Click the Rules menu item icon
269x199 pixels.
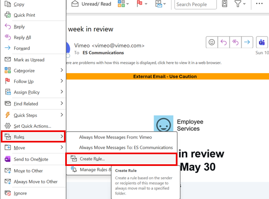[8, 136]
